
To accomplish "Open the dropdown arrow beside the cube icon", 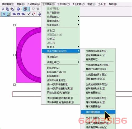I will [x=28, y=9].
